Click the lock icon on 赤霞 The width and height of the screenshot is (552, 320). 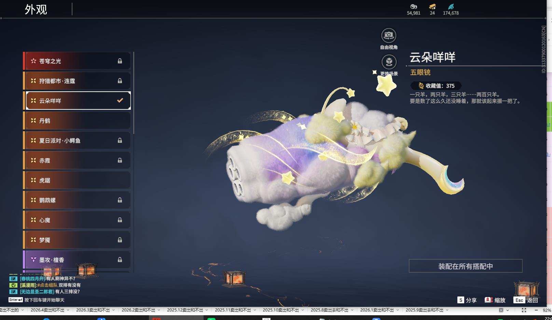(x=120, y=160)
